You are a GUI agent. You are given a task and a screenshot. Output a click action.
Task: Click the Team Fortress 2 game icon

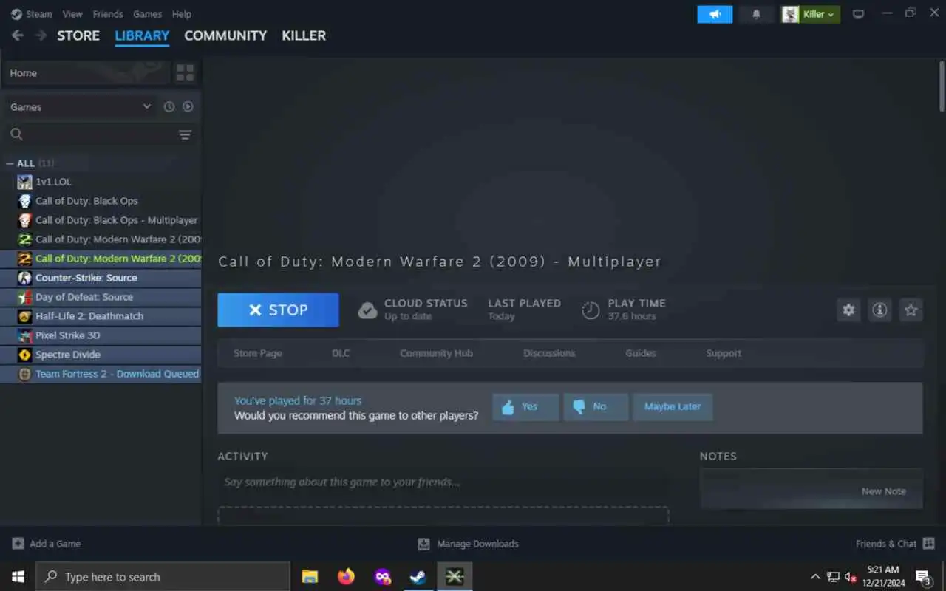(24, 374)
